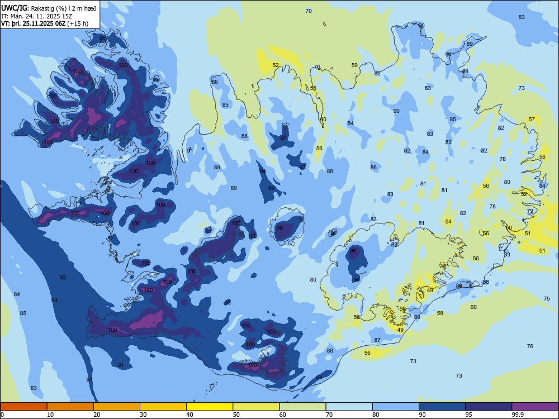Select the 'IT: Mán. 24. 11. 2025 15Z' line
The image size is (559, 419).
pos(37,16)
